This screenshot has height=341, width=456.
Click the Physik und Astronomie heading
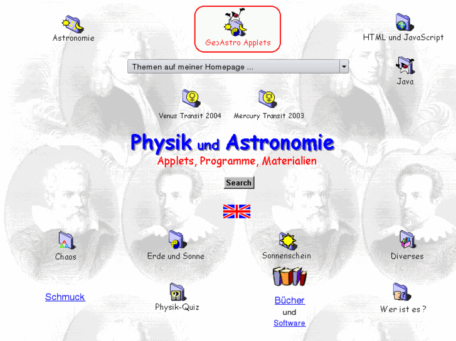(x=232, y=143)
